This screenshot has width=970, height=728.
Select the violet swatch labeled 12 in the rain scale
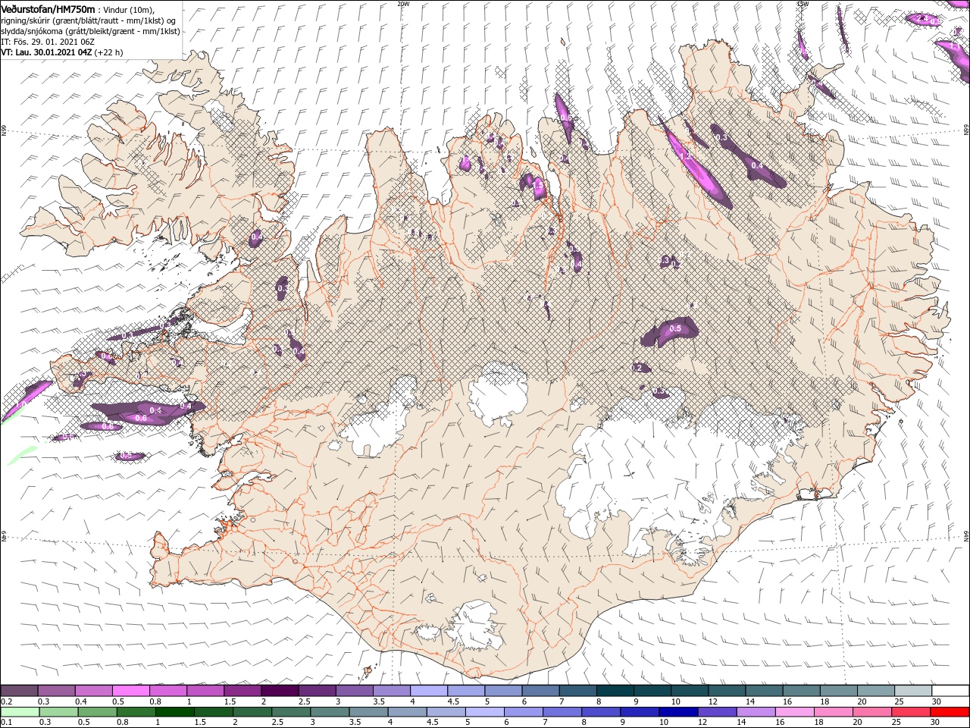(x=718, y=711)
